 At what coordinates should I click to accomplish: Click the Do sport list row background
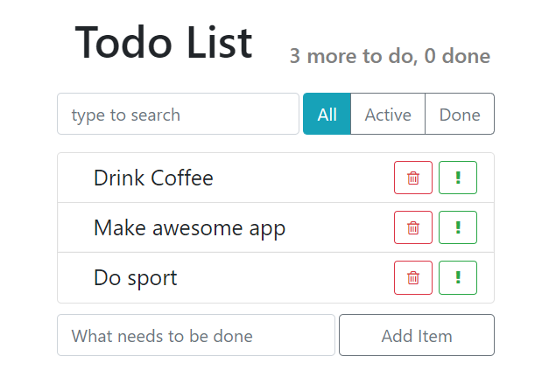[276, 277]
